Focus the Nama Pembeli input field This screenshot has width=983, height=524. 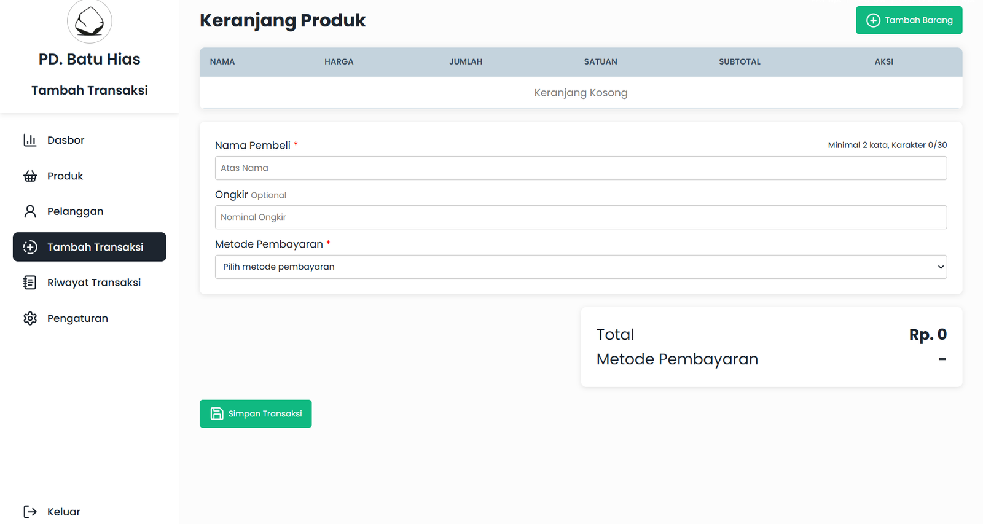580,168
